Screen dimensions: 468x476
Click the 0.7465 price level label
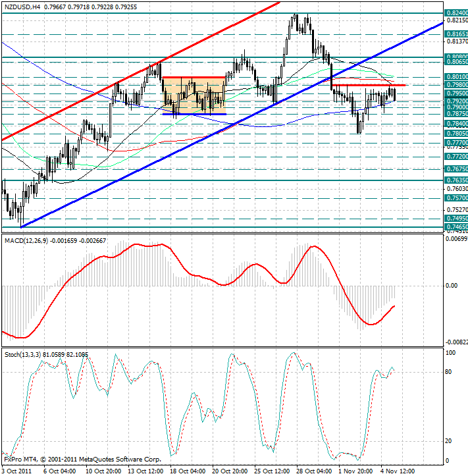tap(456, 226)
